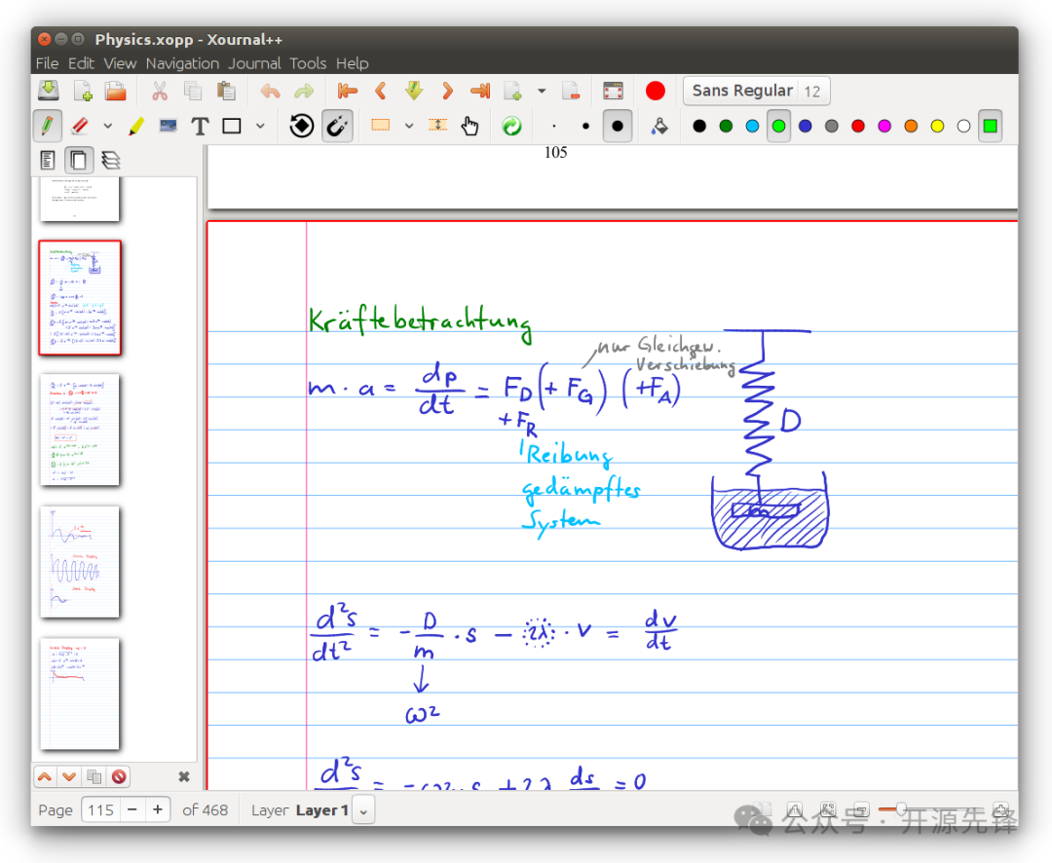Open the File menu
The height and width of the screenshot is (863, 1052).
tap(47, 63)
